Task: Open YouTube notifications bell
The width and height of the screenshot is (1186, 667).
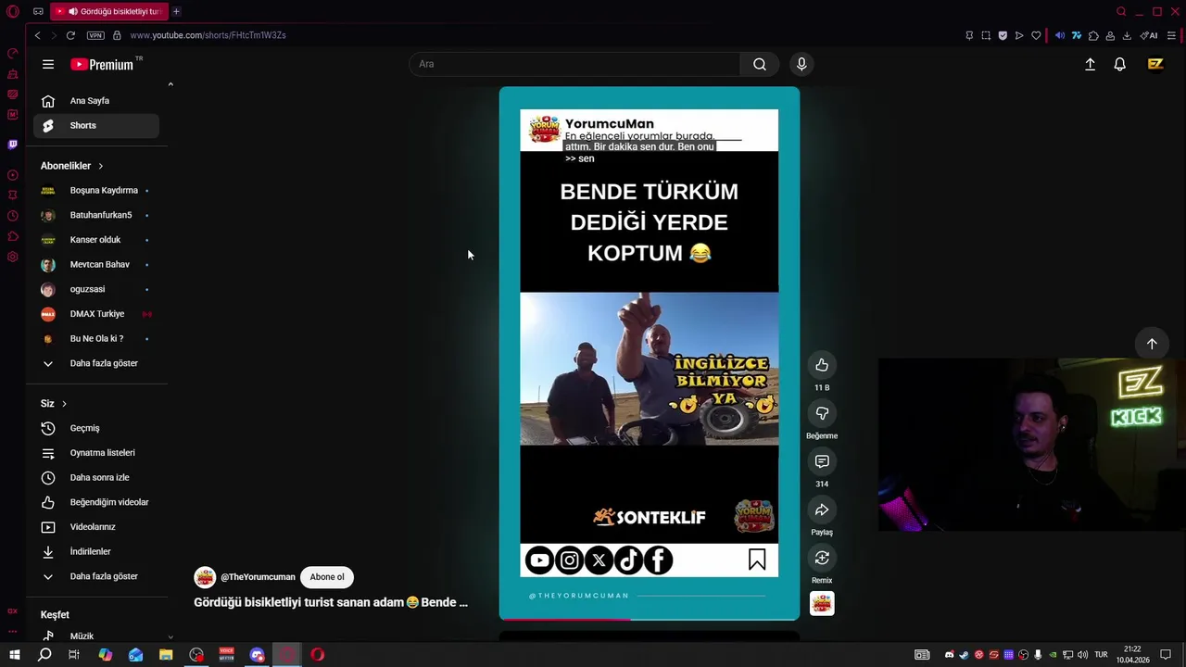Action: point(1120,64)
